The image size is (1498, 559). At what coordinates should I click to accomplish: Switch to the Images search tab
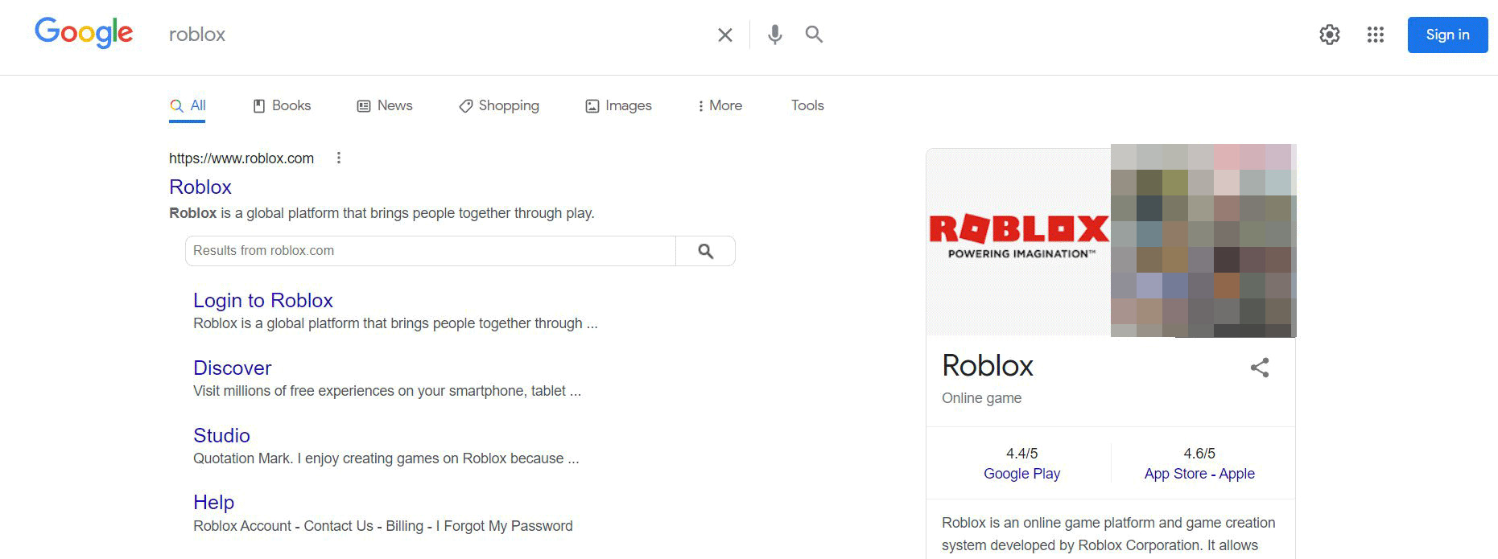[618, 105]
